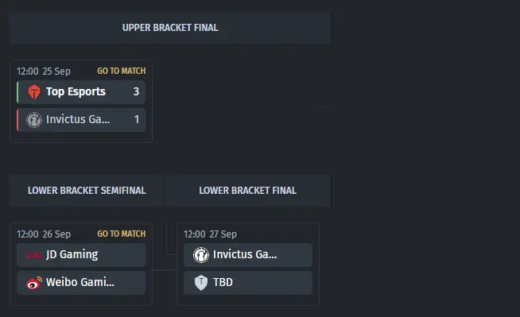Viewport: 520px width, 317px height.
Task: Click Invictus Gaming score of 1
Action: pyautogui.click(x=137, y=119)
